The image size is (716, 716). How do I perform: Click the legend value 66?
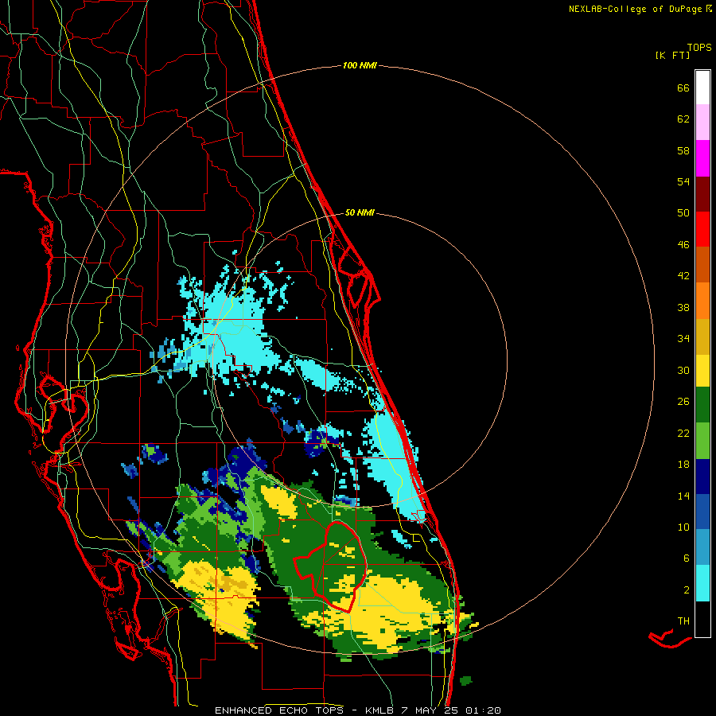coord(683,88)
